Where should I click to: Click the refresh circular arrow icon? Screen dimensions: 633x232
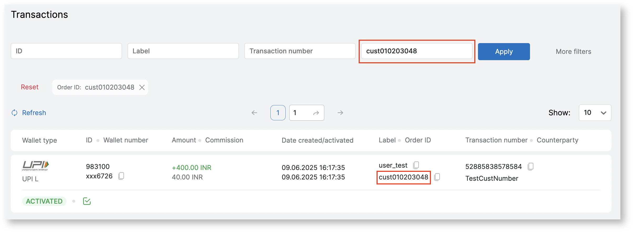click(14, 113)
